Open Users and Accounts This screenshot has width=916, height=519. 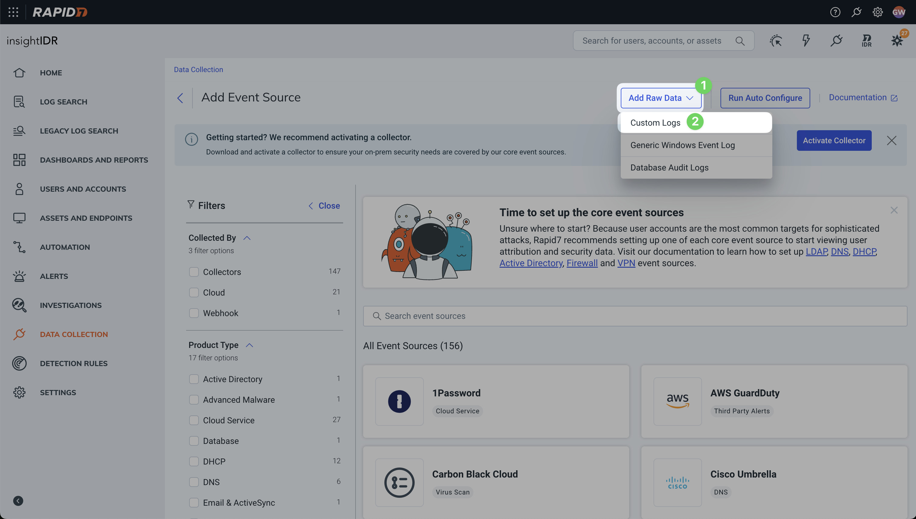click(x=83, y=189)
